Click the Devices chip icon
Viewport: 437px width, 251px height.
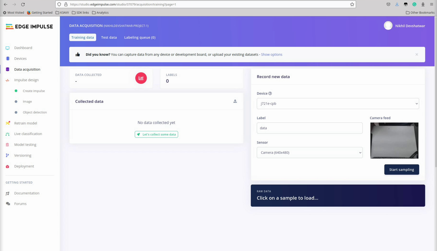tap(8, 59)
